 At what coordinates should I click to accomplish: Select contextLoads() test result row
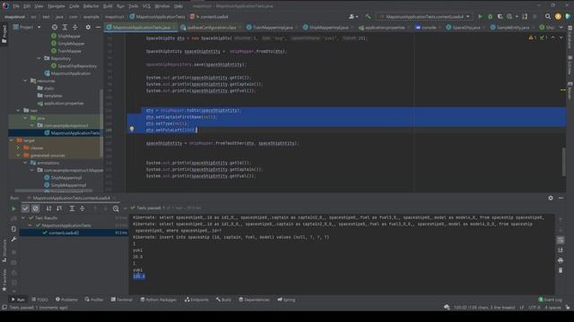pos(74,233)
